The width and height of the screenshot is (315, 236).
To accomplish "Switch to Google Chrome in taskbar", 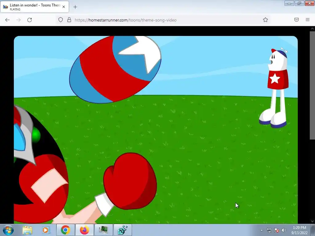I will pyautogui.click(x=65, y=230).
